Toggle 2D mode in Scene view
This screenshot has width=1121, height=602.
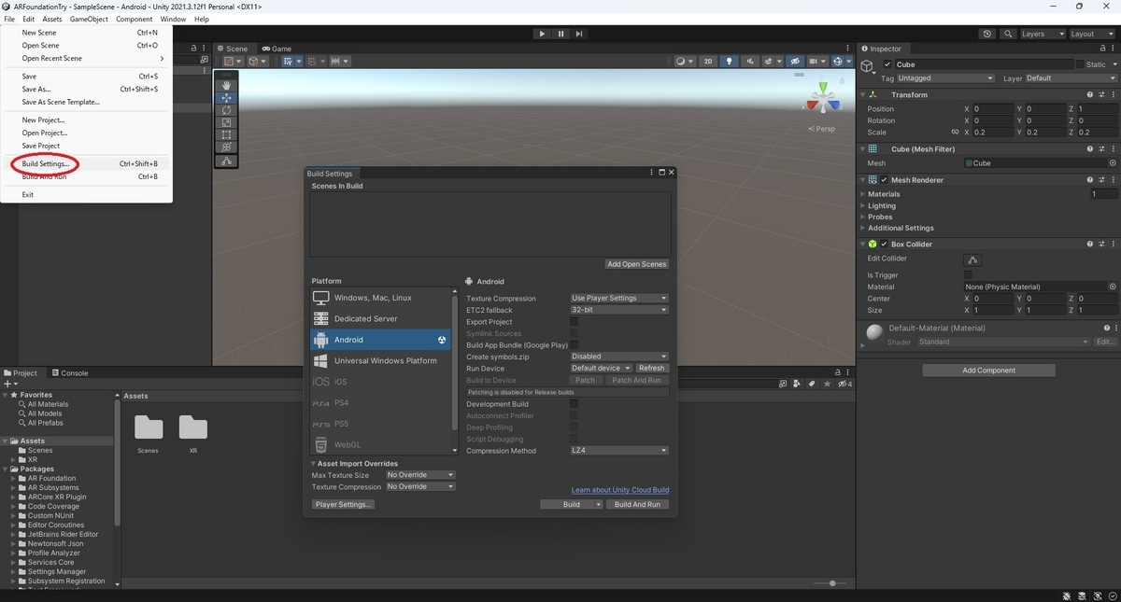[708, 62]
